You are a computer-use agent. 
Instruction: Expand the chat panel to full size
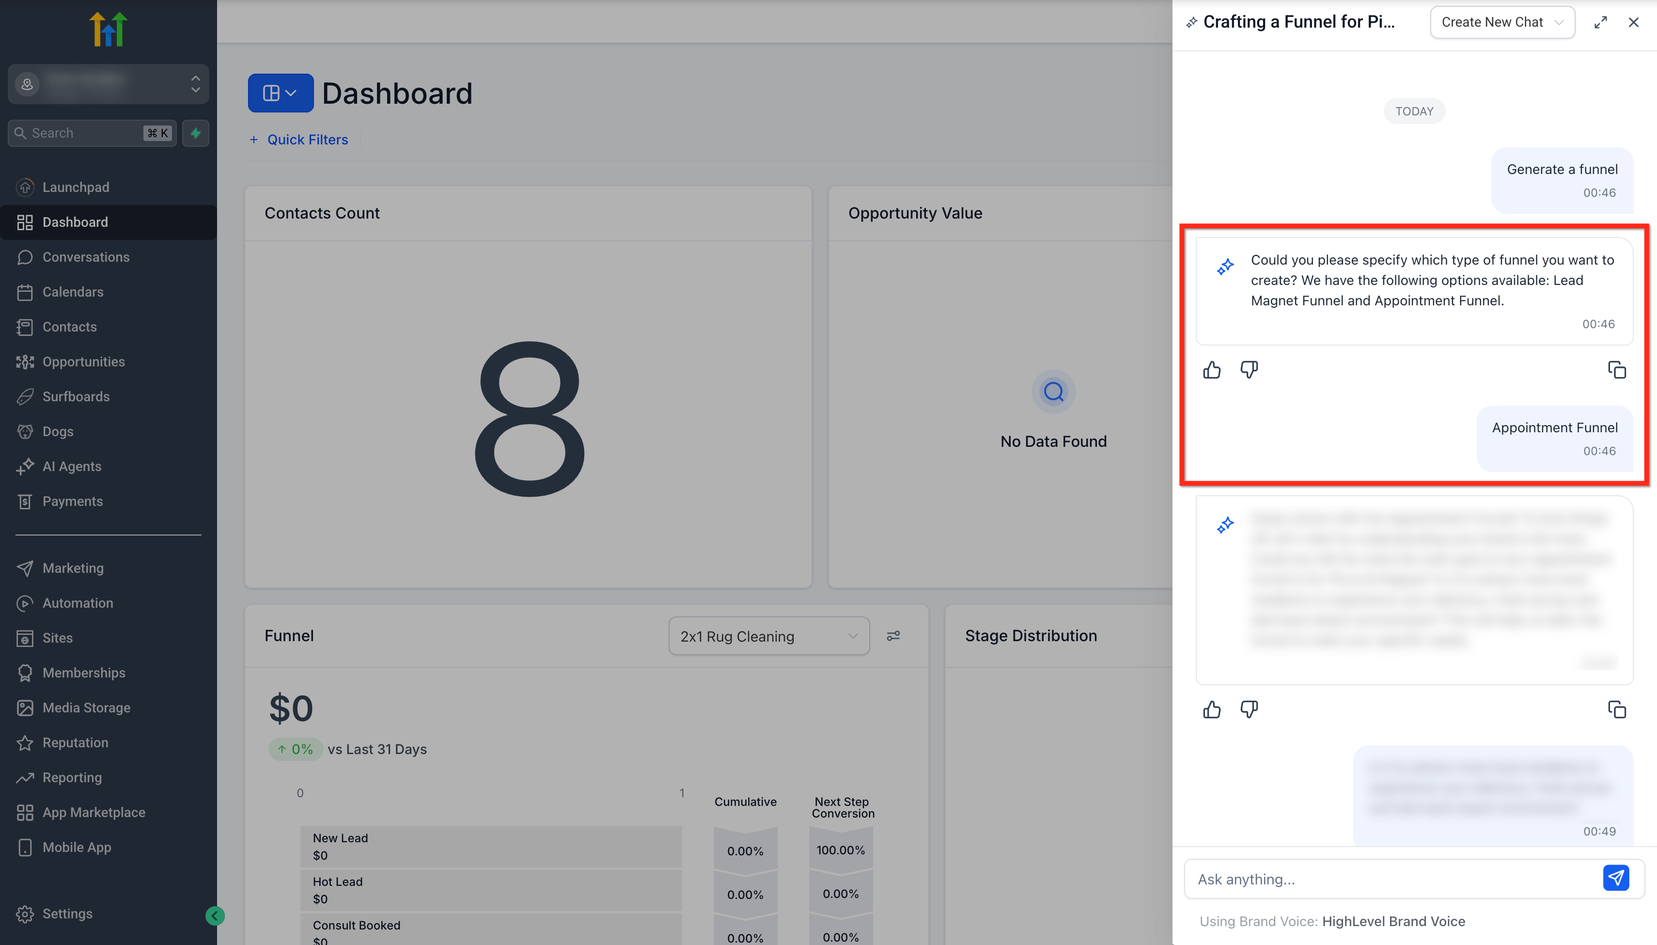pos(1601,22)
